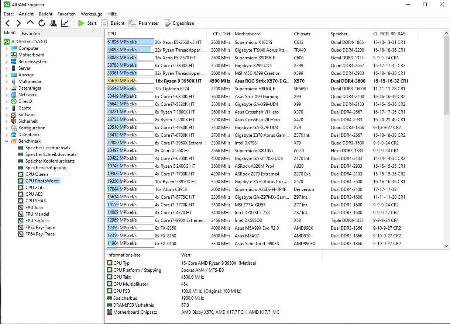Start the benchmark with Start button

pos(87,23)
